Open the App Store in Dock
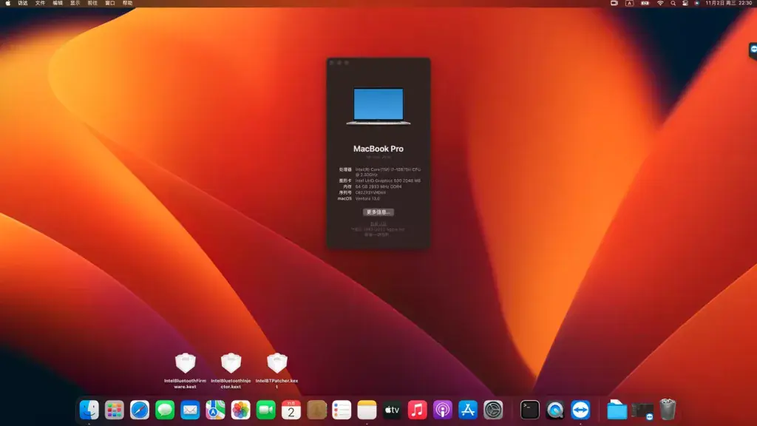 468,410
